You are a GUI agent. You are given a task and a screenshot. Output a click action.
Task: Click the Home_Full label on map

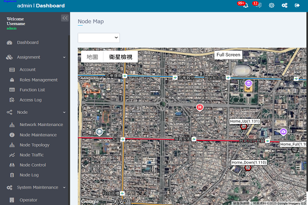click(x=293, y=145)
